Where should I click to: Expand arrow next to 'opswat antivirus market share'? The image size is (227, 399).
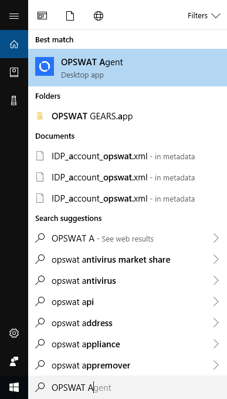tap(216, 260)
